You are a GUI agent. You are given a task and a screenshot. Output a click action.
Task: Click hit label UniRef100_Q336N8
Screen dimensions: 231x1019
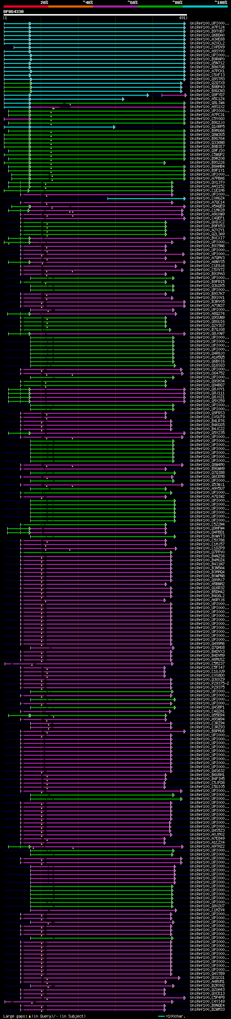pyautogui.click(x=207, y=142)
